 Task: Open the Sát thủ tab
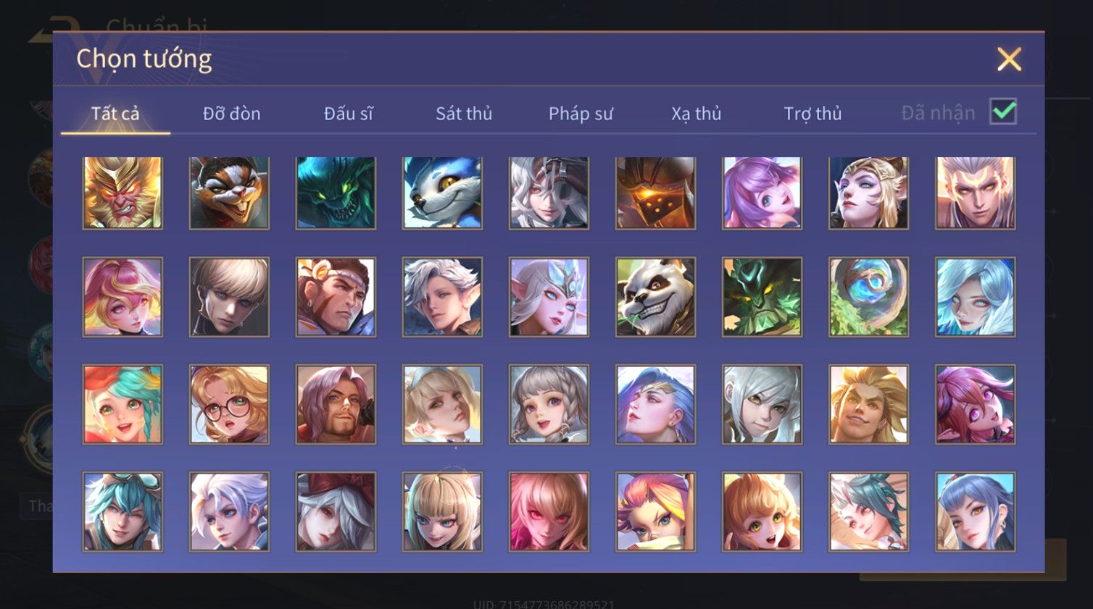464,114
